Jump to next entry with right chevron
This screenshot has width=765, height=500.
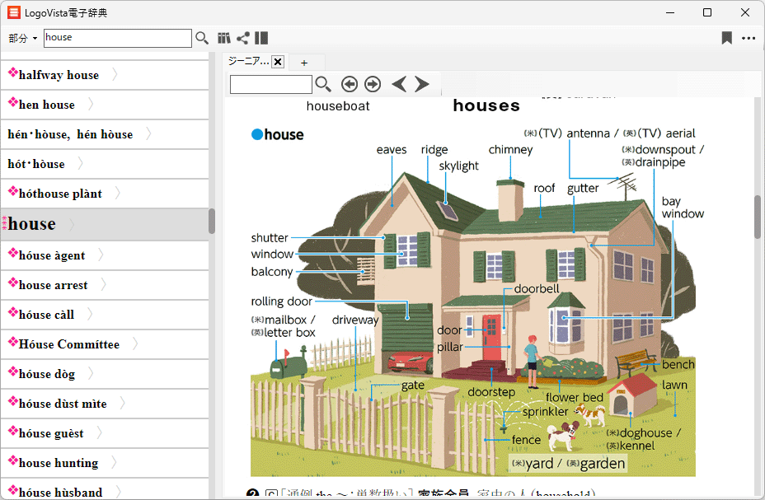tap(422, 84)
